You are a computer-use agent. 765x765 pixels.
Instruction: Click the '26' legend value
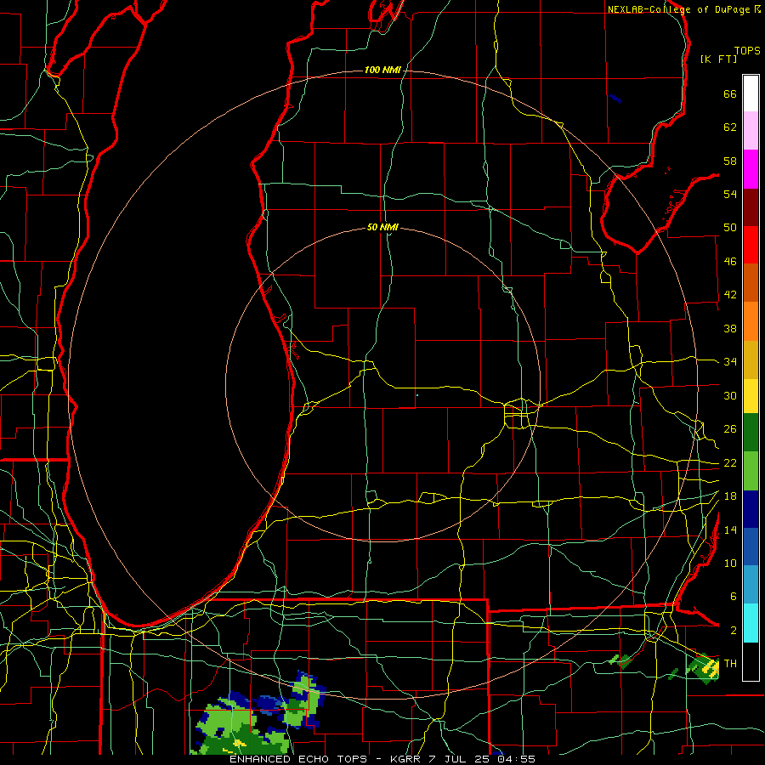click(x=730, y=429)
